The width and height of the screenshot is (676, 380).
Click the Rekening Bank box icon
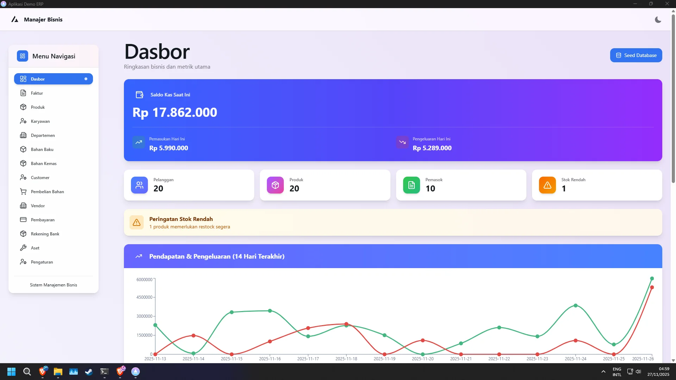pyautogui.click(x=23, y=234)
